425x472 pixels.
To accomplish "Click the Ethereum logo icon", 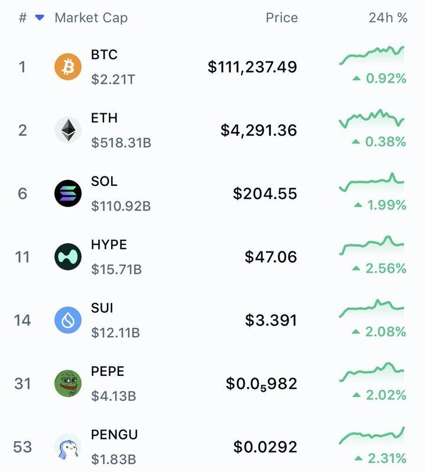I will tap(68, 130).
